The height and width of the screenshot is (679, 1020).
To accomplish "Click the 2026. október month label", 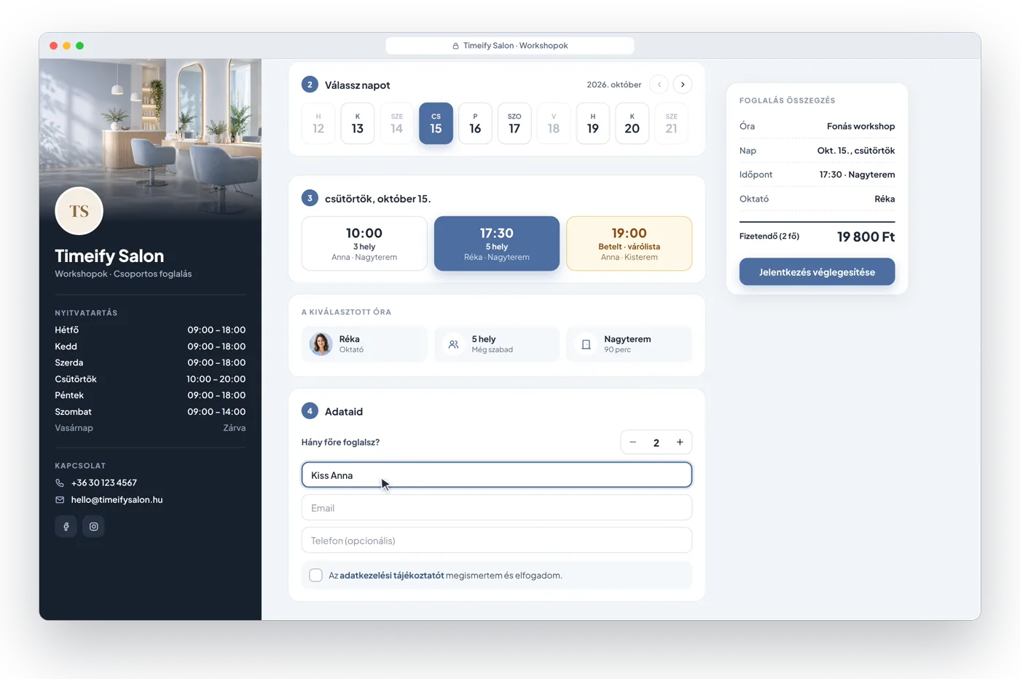I will click(614, 84).
